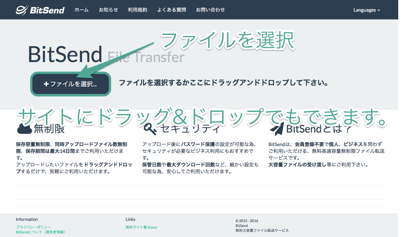
Task: Click the cloud icon beside 無制限
Action: 24,128
